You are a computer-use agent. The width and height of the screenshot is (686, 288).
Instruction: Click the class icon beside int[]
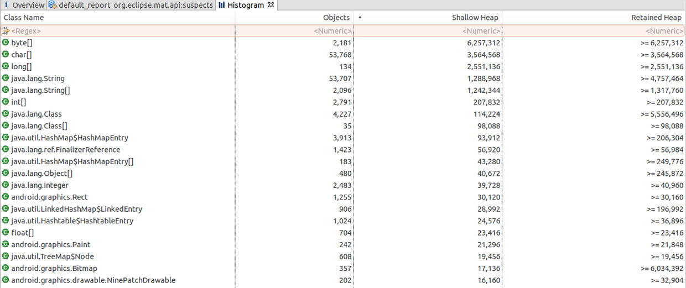(6, 102)
